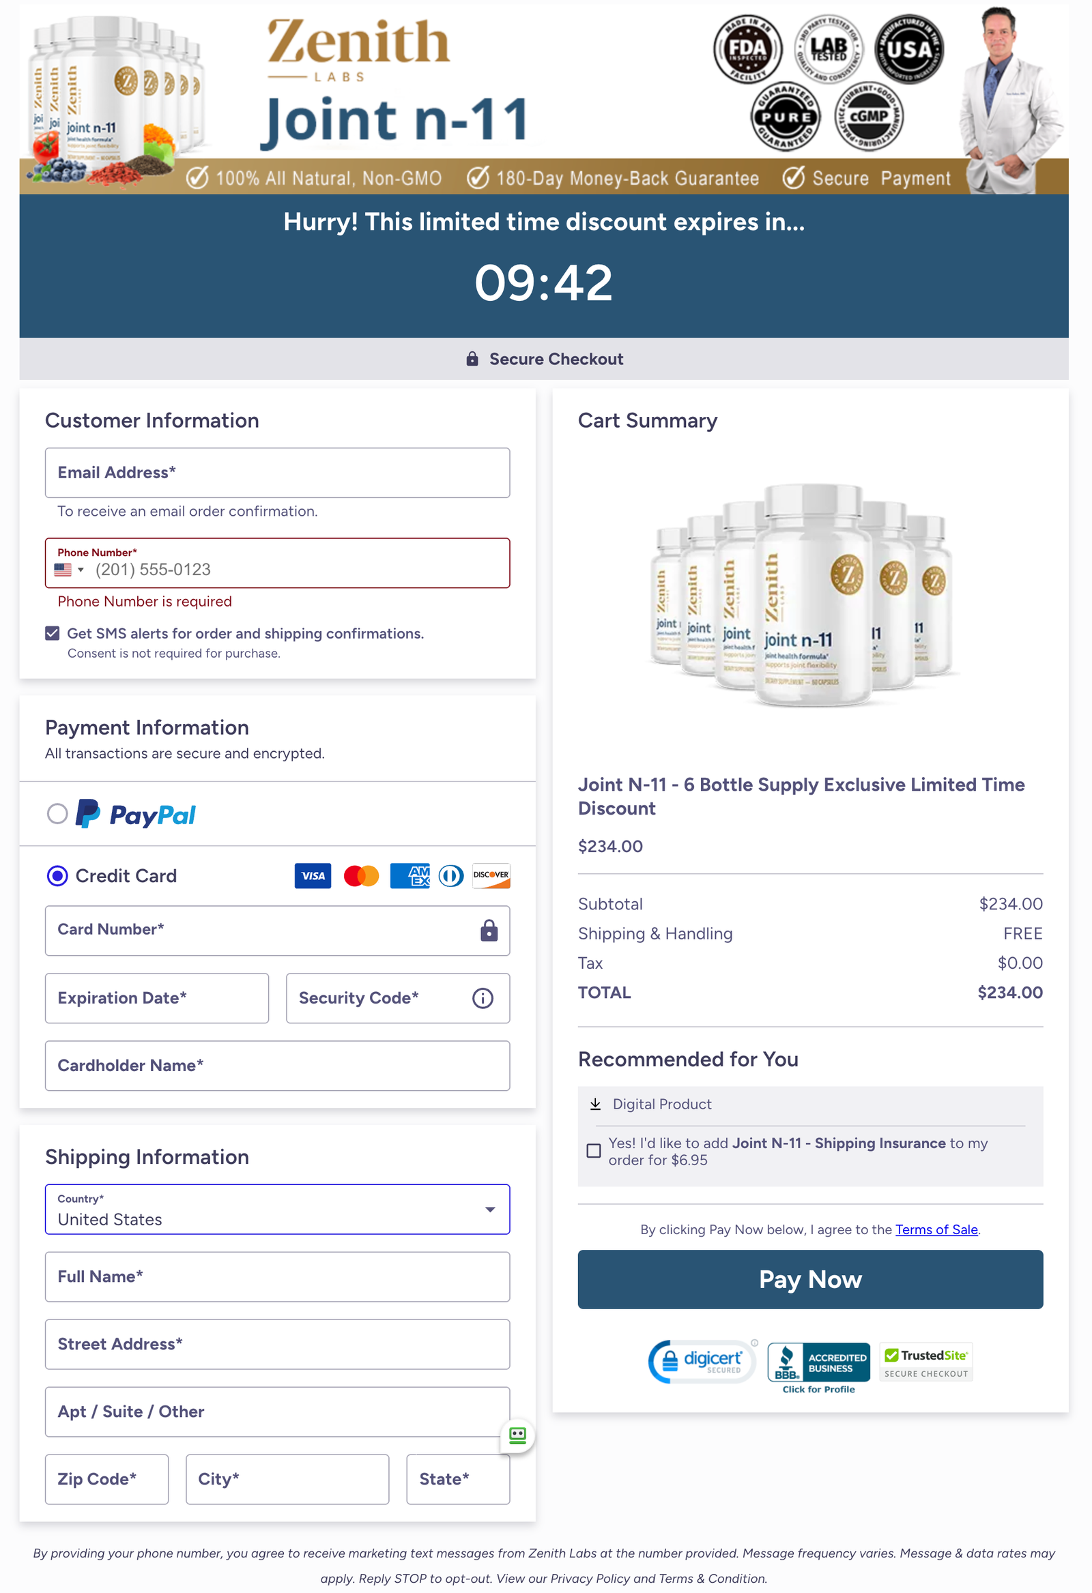Open the Terms of Sale link
This screenshot has height=1593, width=1092.
(x=936, y=1229)
